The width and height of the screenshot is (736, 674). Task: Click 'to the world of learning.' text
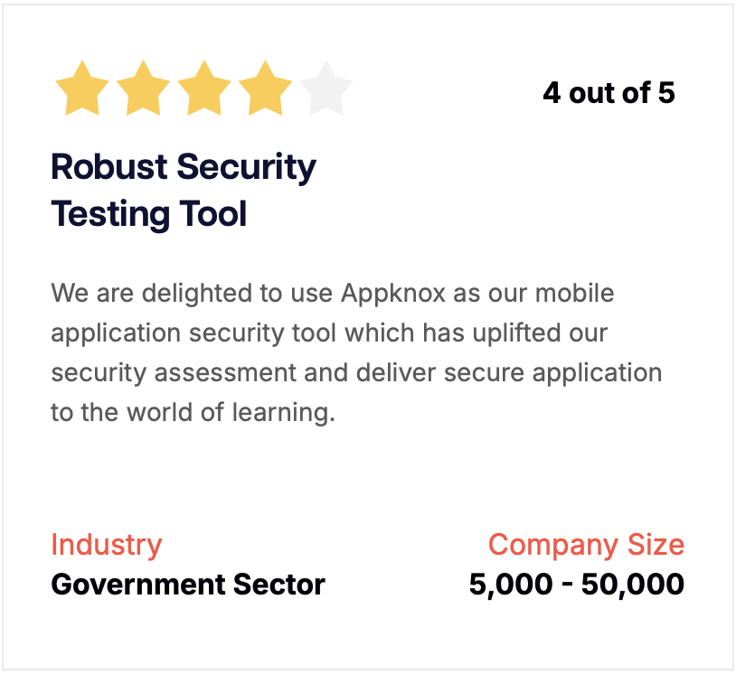pos(193,413)
